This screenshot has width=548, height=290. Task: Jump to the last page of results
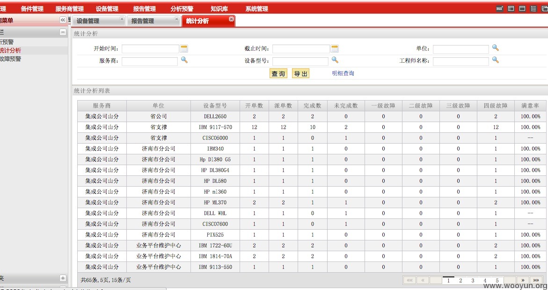536,280
